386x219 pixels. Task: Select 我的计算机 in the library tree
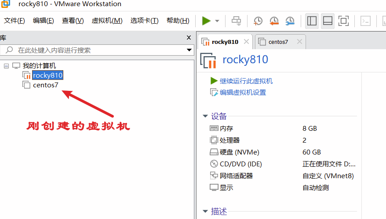click(40, 66)
